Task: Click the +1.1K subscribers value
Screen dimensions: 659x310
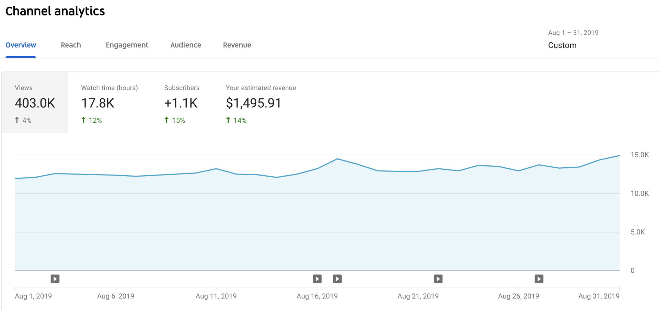Action: [x=181, y=103]
